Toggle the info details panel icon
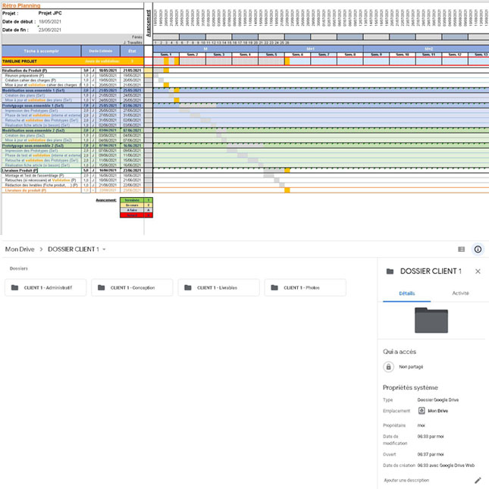The width and height of the screenshot is (489, 489). point(478,249)
